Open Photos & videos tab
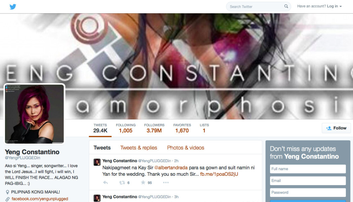This screenshot has width=353, height=202. click(186, 148)
